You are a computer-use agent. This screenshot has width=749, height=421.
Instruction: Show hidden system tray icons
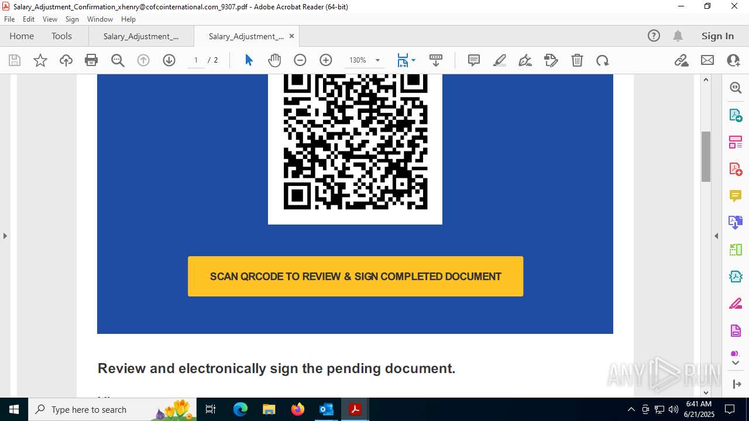(631, 409)
